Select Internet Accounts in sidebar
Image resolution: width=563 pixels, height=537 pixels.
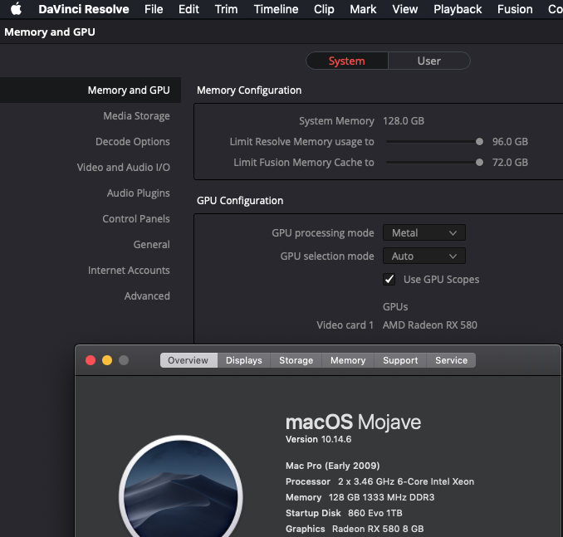point(129,271)
